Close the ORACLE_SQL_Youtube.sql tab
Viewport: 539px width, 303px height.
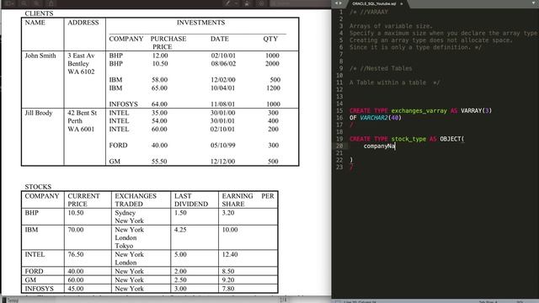401,3
